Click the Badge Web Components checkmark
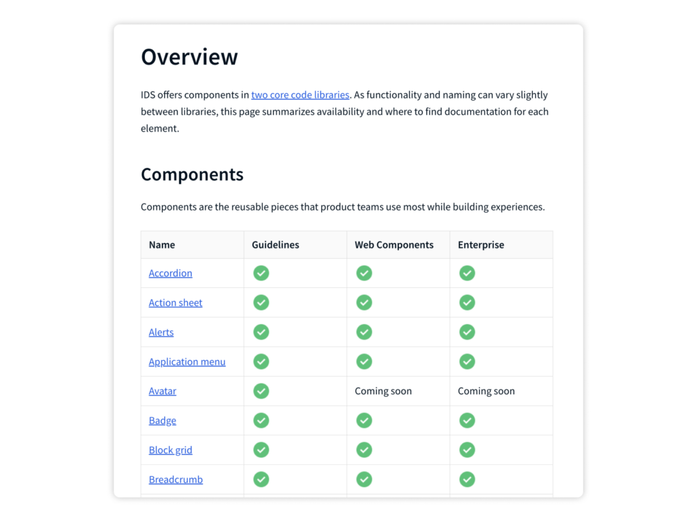 tap(364, 420)
